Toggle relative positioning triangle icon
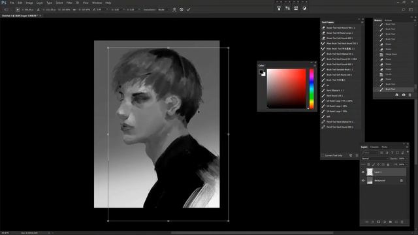418x235 pixels. point(38,10)
